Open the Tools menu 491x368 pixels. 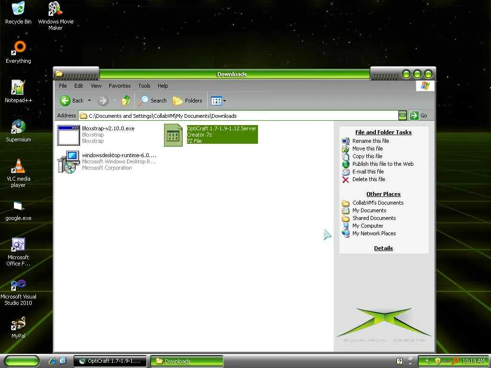(x=144, y=86)
